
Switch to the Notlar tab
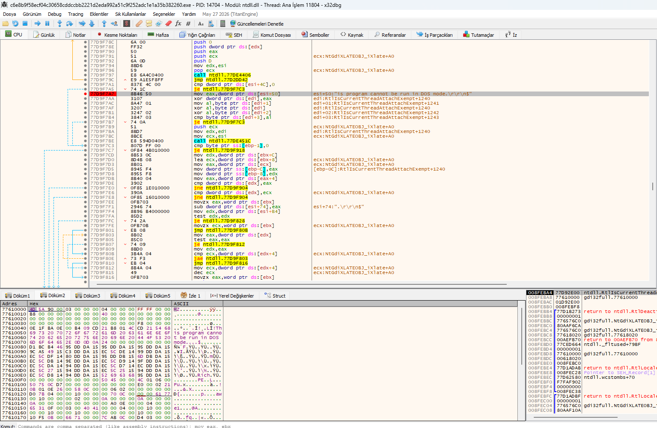pos(75,35)
